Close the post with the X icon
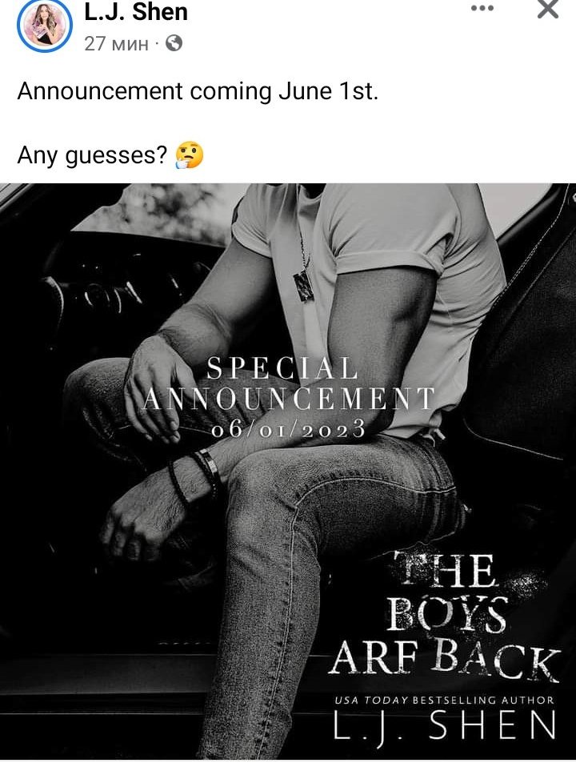 pyautogui.click(x=548, y=9)
